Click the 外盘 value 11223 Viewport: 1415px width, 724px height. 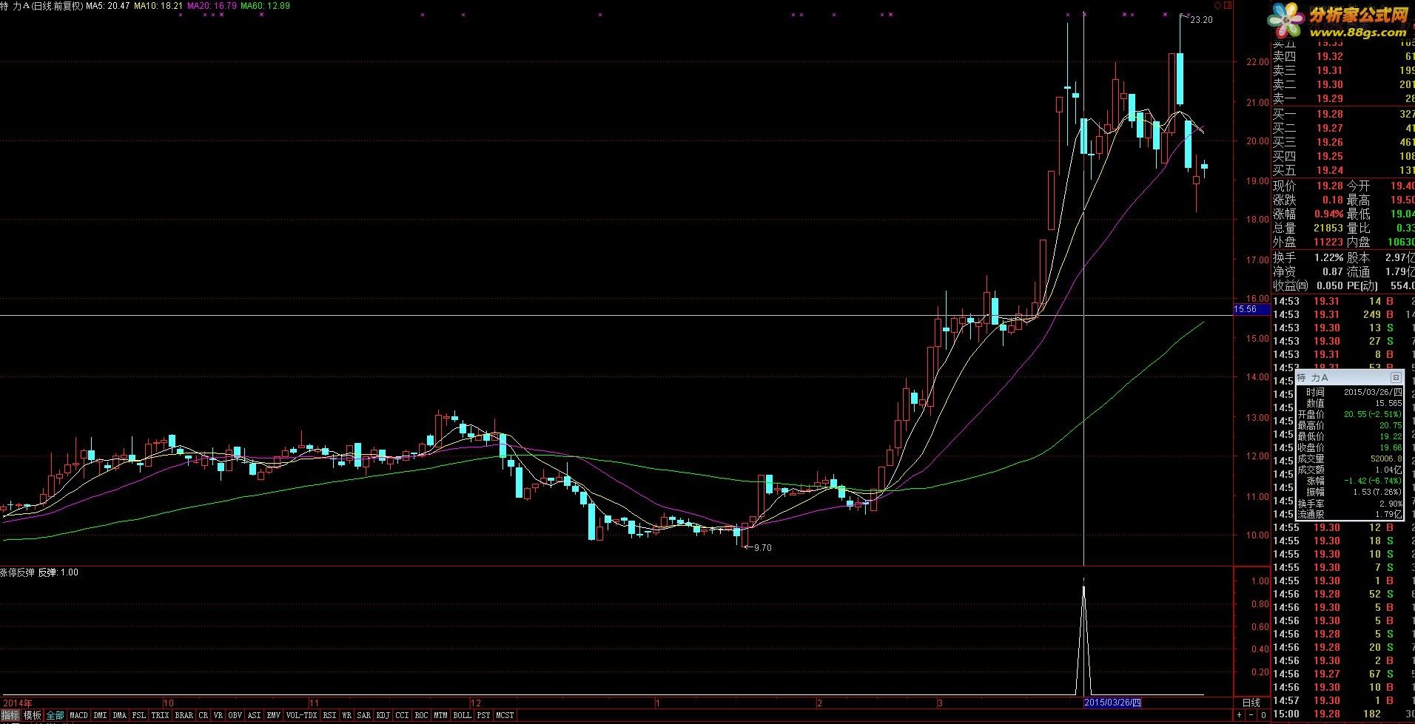(1328, 242)
